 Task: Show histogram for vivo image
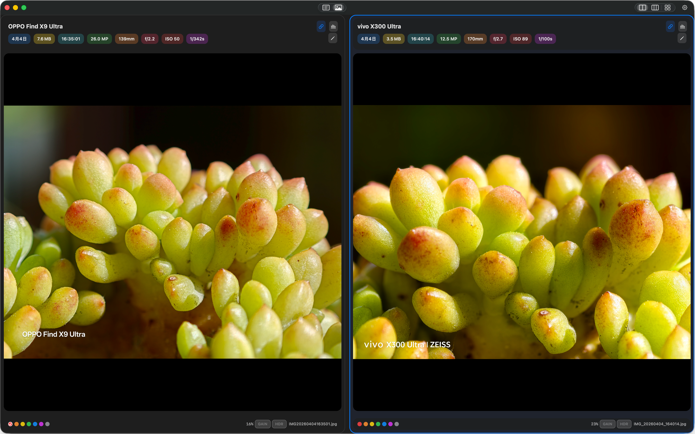(683, 26)
